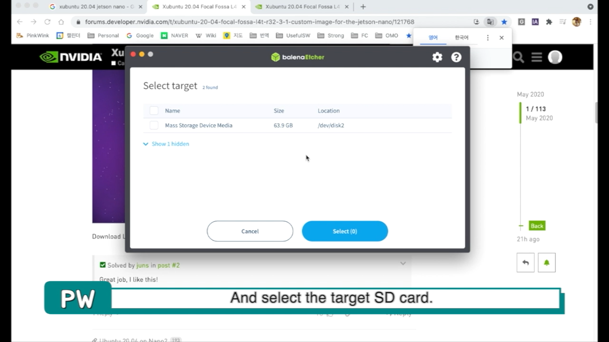The height and width of the screenshot is (342, 609).
Task: Click the 21h ago timeline link
Action: coord(528,239)
